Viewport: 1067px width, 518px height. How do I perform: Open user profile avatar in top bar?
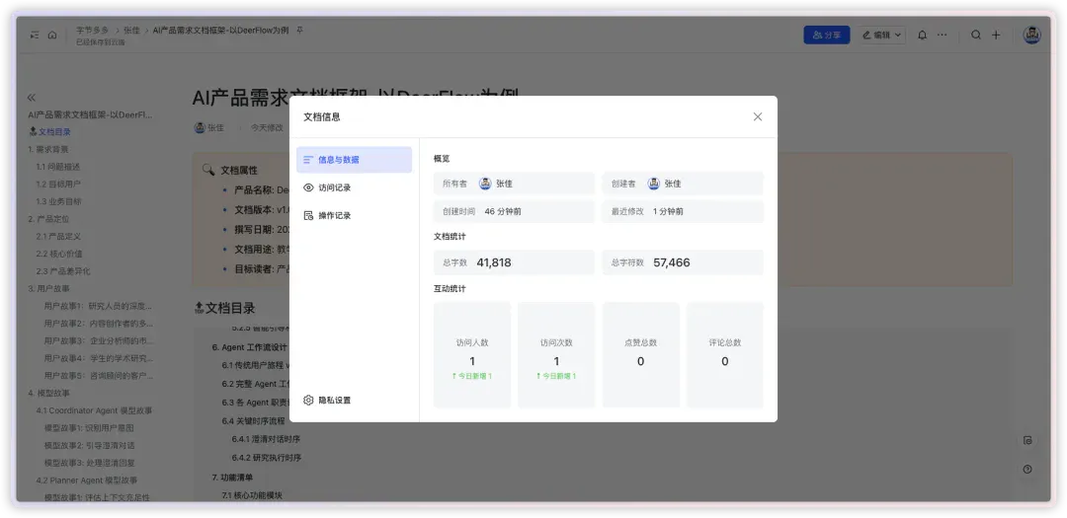tap(1031, 36)
